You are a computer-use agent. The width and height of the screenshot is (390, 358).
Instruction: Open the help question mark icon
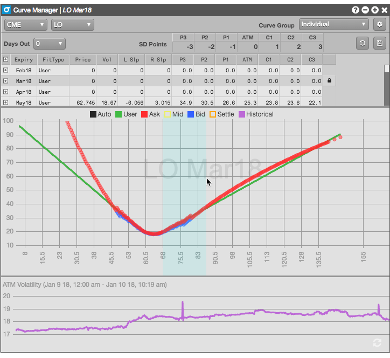coord(356,10)
